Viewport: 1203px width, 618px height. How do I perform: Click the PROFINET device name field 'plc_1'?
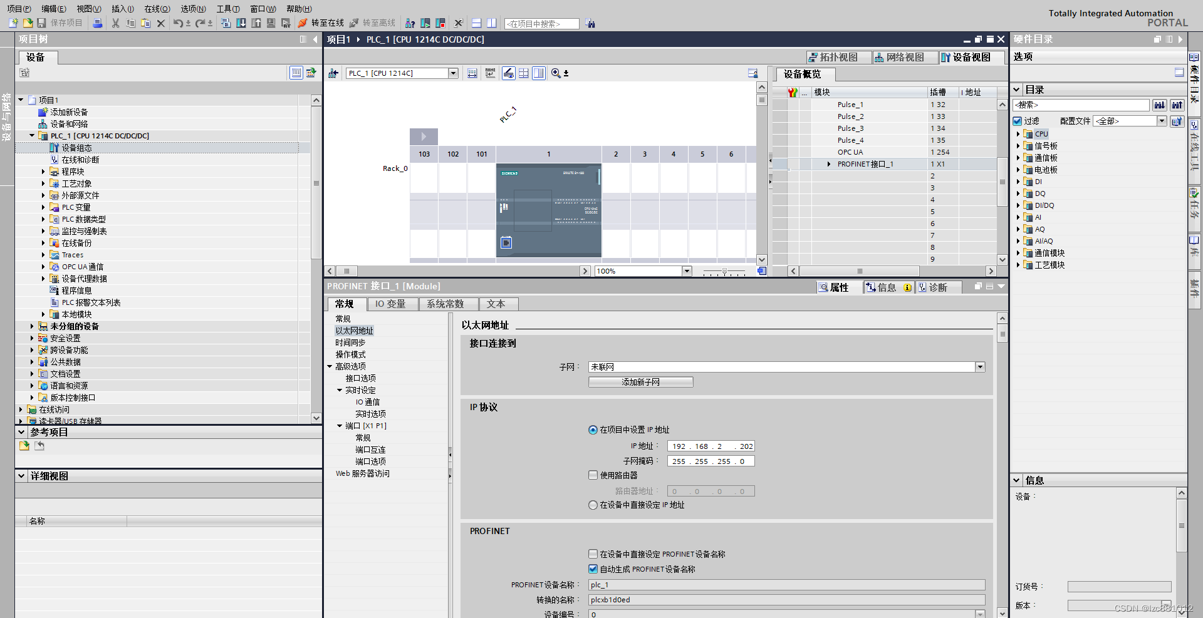(786, 585)
